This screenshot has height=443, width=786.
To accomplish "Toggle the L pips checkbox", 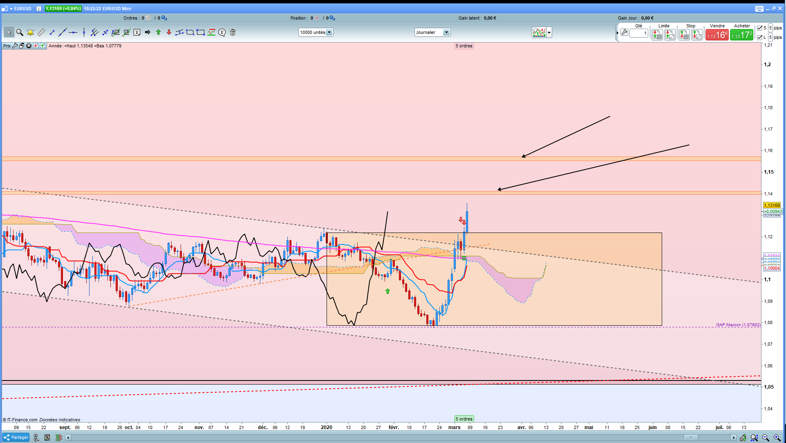I will pos(759,37).
